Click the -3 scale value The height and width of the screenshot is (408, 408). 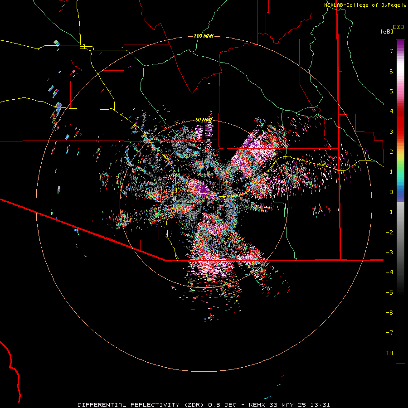389,253
